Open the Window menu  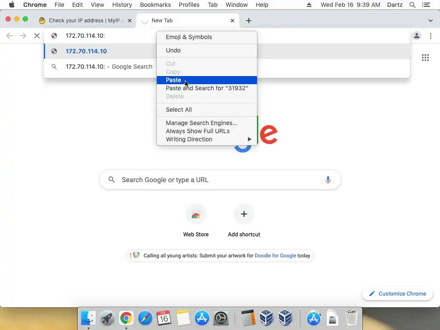click(237, 5)
